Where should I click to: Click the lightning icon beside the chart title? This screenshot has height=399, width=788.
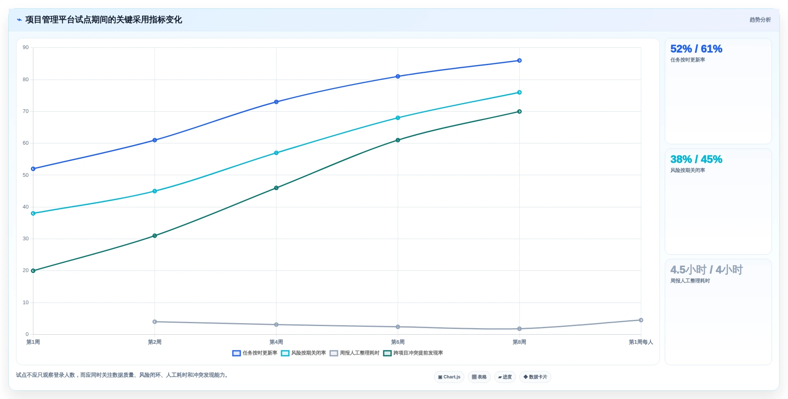point(19,20)
